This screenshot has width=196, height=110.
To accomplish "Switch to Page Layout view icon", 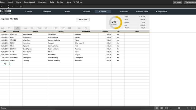I will (x=161, y=108).
